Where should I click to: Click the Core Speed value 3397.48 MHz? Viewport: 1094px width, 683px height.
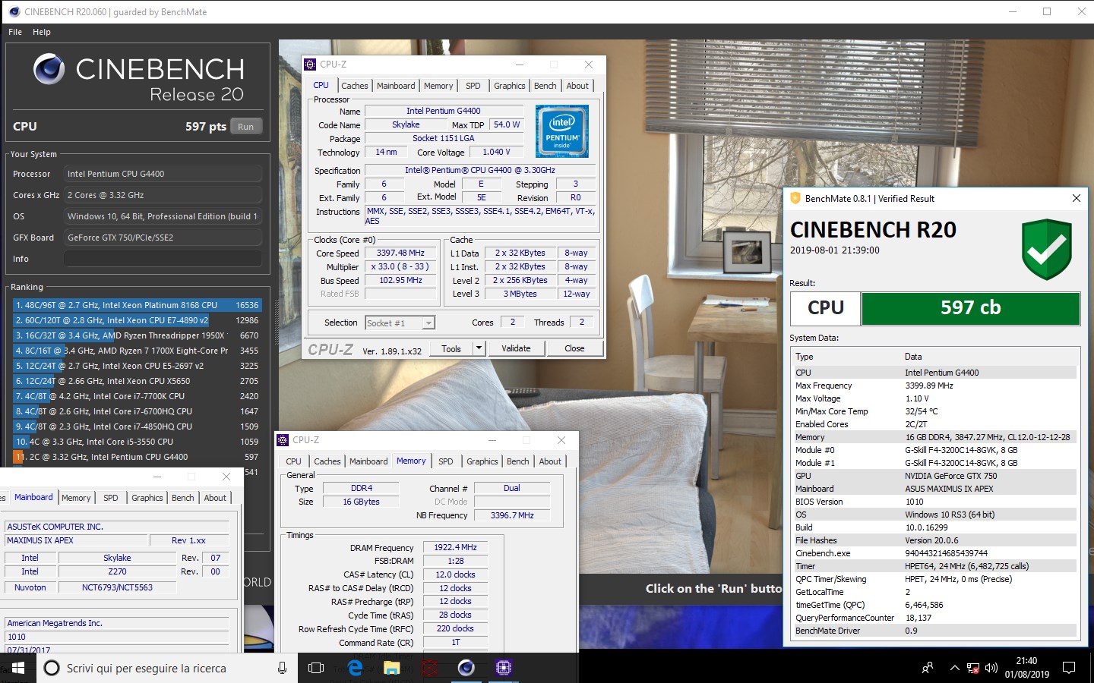coord(401,253)
